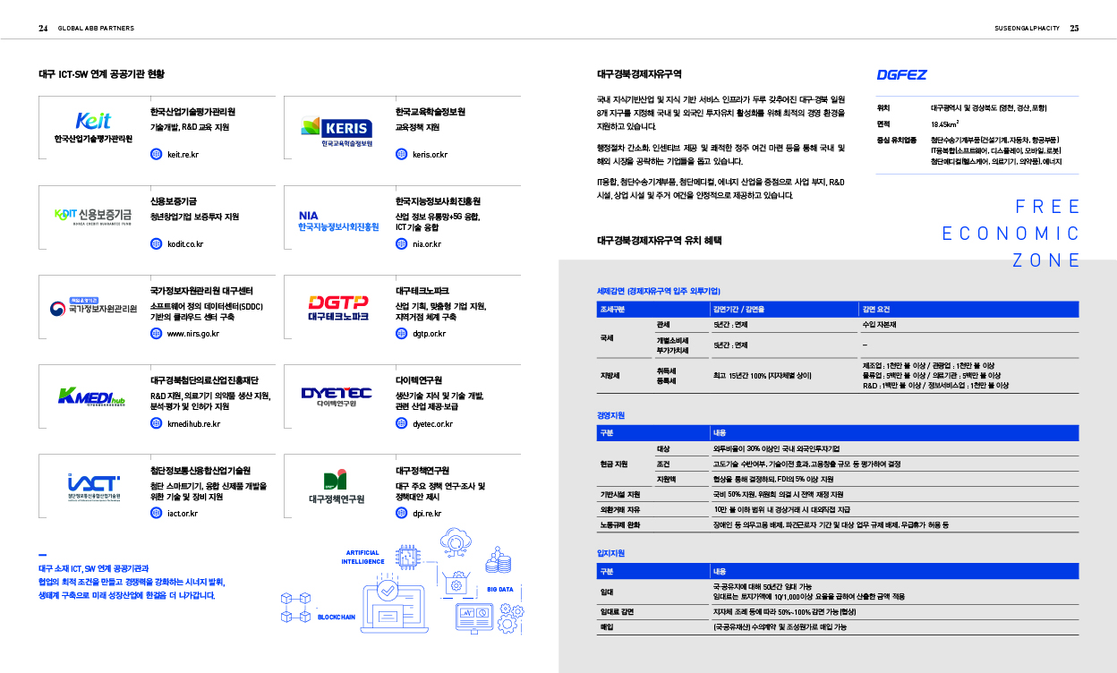Click the globe icon beside kodit.co.kr
This screenshot has width=1117, height=673.
156,243
